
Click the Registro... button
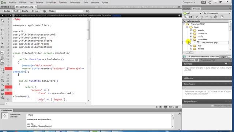point(225,57)
